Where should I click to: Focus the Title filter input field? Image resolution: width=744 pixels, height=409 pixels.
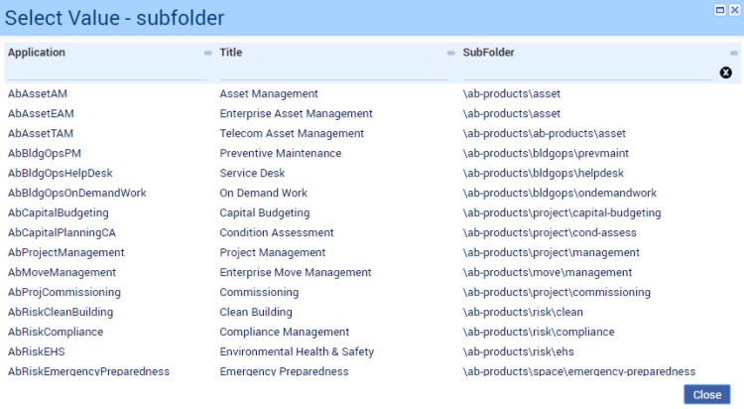click(x=333, y=72)
